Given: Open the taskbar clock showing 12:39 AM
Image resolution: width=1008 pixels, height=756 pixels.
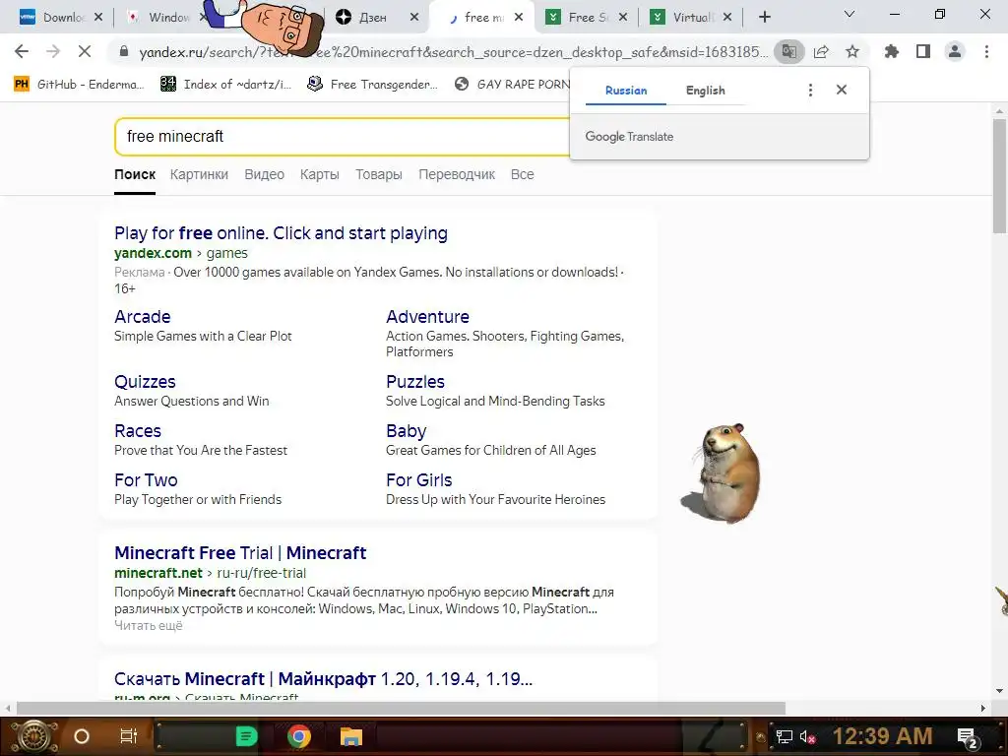Looking at the screenshot, I should pyautogui.click(x=882, y=736).
